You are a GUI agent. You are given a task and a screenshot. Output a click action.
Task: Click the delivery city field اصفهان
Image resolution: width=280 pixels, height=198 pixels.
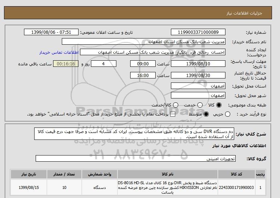198,96
